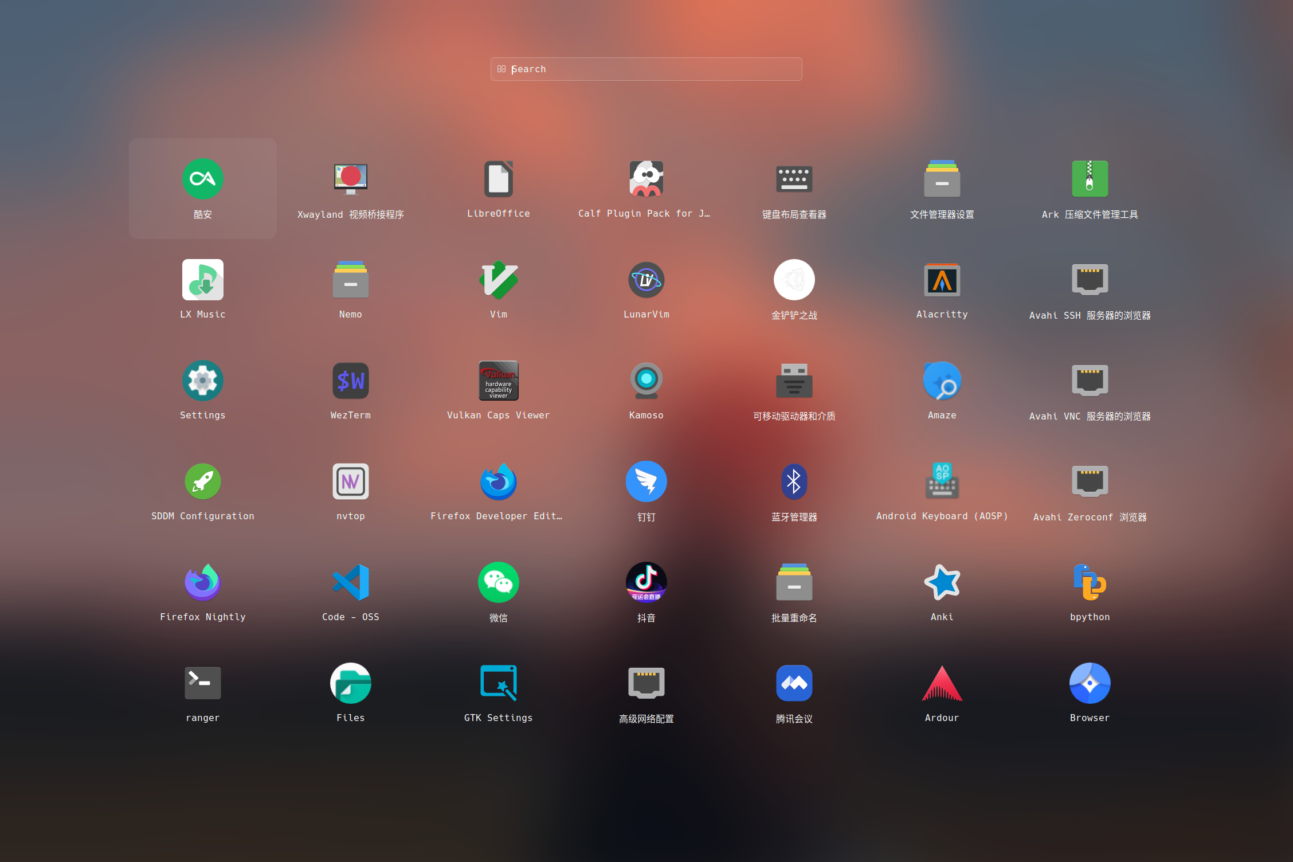
Task: Open Vim from the app grid
Action: coord(498,280)
